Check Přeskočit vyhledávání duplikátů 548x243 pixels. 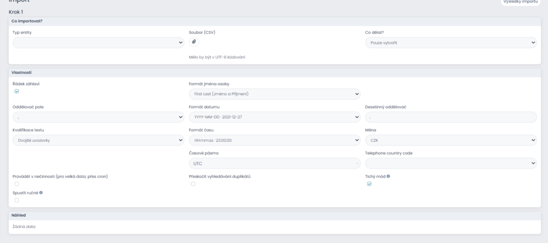point(193,184)
